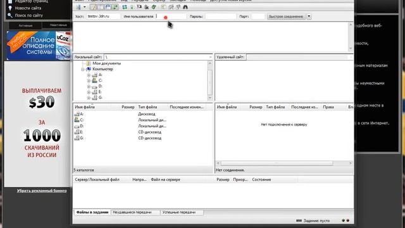
Task: Toggle the message log display icon
Action: coord(94,7)
